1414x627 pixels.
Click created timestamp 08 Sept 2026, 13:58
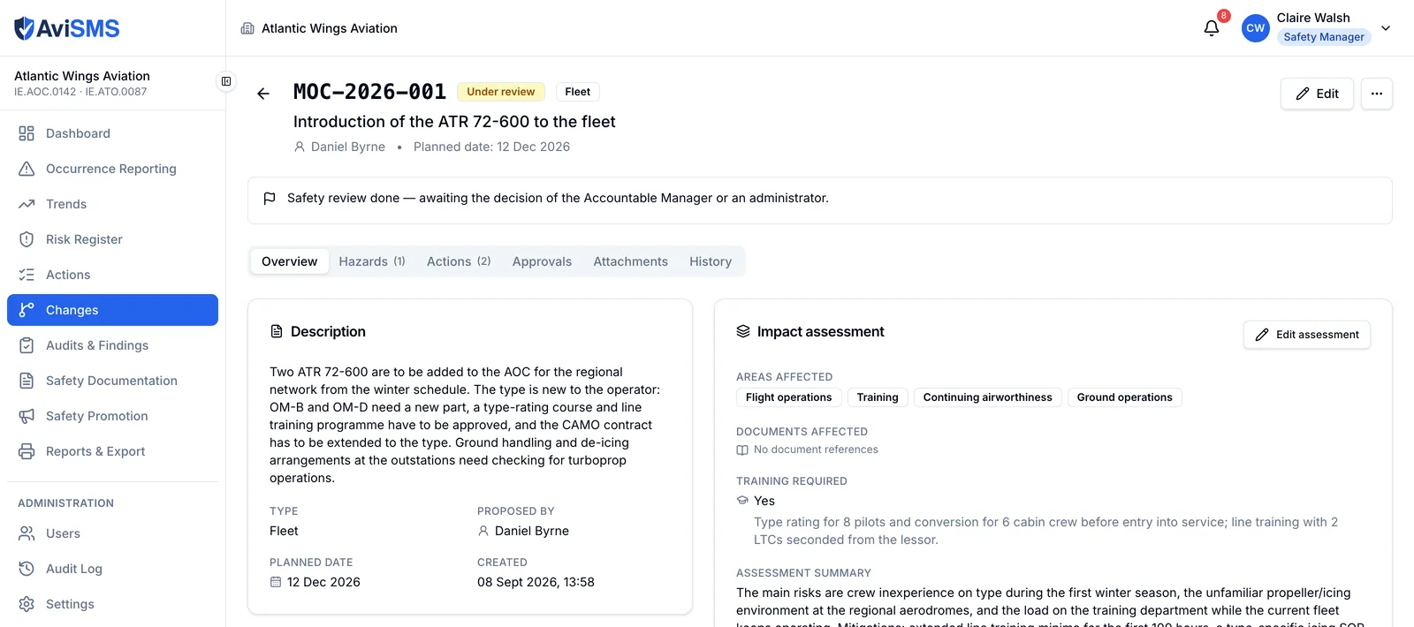536,582
